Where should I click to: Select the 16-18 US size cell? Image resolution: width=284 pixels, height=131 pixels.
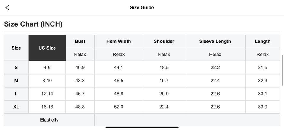click(x=47, y=107)
